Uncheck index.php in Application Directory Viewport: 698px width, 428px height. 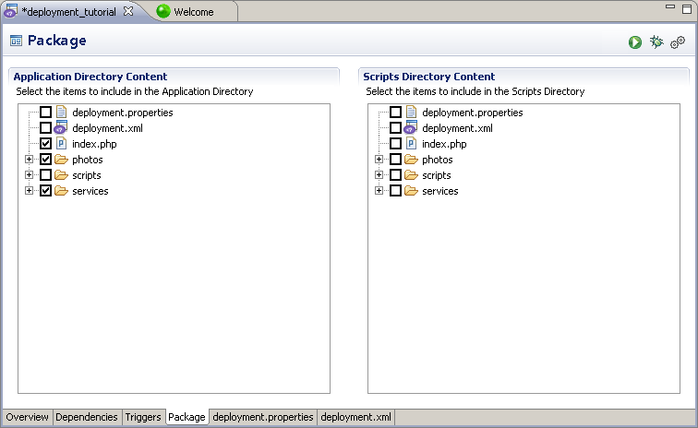pyautogui.click(x=45, y=144)
